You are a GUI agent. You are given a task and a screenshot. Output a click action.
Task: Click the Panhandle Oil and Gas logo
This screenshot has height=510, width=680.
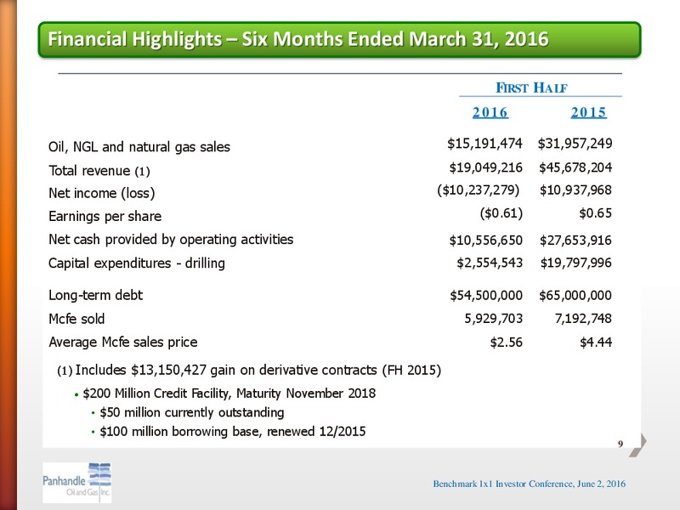coord(77,483)
